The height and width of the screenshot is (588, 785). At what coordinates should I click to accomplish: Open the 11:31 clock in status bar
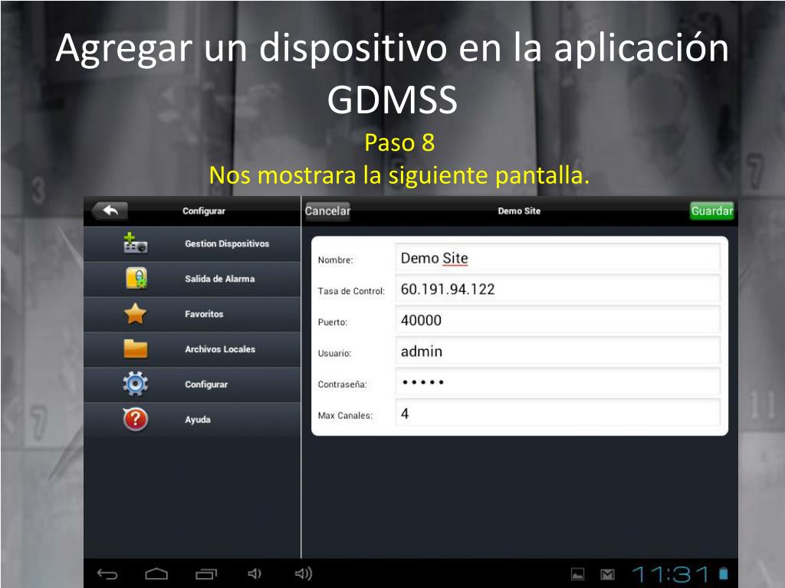(671, 574)
